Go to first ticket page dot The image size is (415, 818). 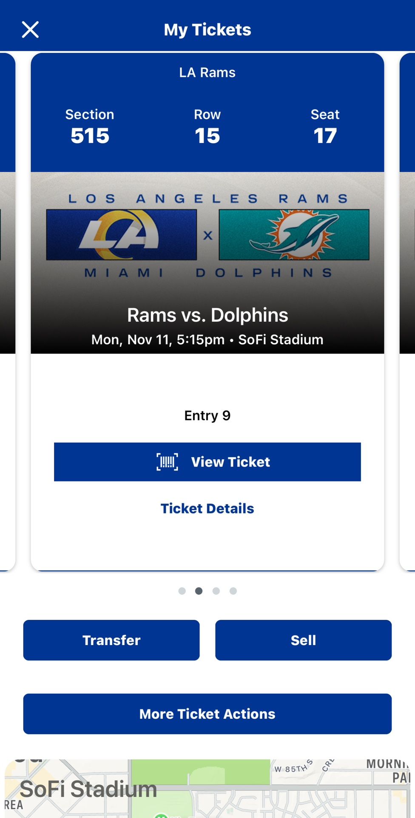click(x=182, y=591)
